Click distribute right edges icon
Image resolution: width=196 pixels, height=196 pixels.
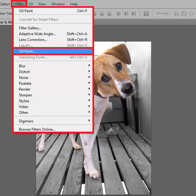click(134, 14)
